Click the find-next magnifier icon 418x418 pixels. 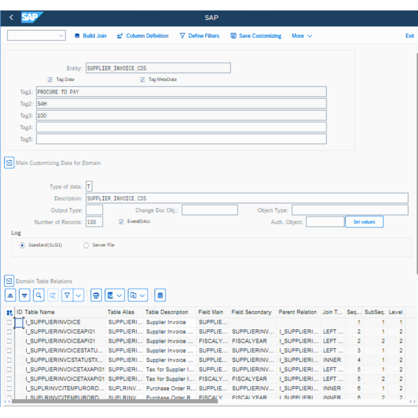(x=52, y=295)
